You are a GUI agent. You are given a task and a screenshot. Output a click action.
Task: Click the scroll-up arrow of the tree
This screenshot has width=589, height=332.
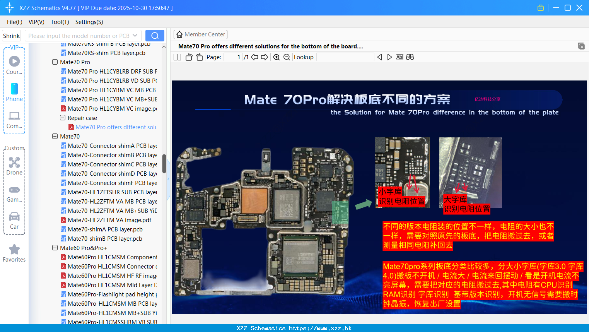click(x=164, y=46)
